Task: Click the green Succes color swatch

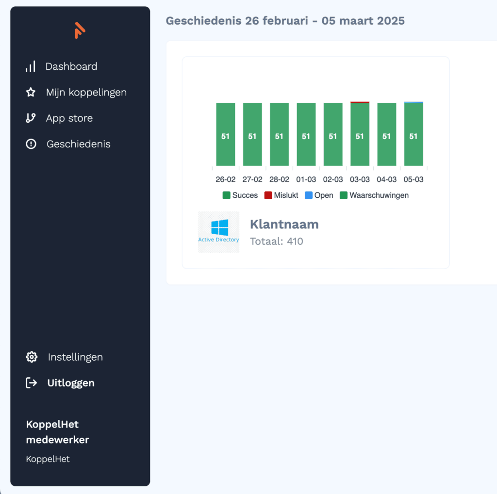Action: pos(226,195)
